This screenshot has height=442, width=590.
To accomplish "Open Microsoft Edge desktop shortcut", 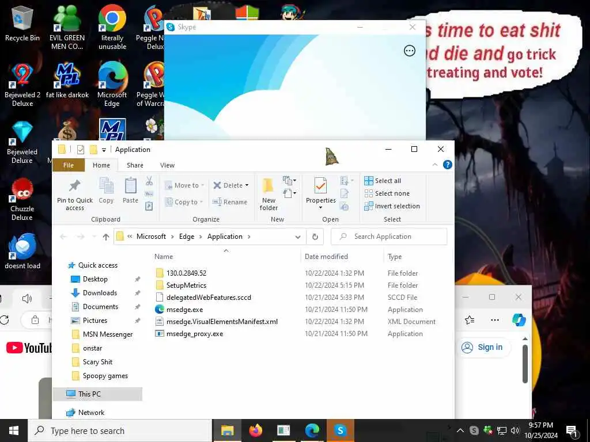I will [x=112, y=85].
